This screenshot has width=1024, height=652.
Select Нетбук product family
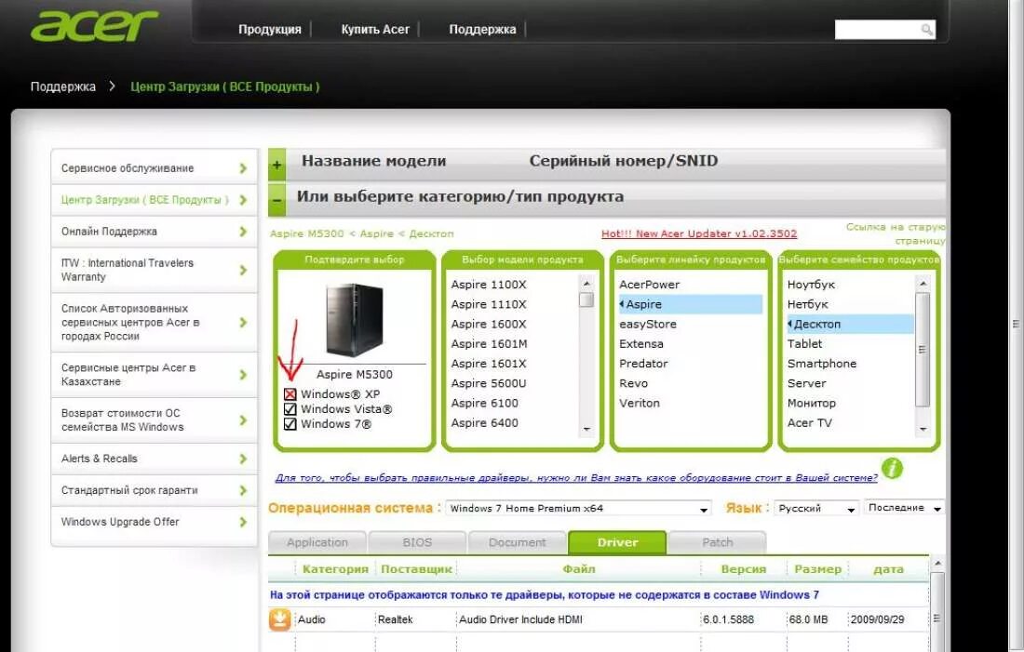[x=808, y=304]
